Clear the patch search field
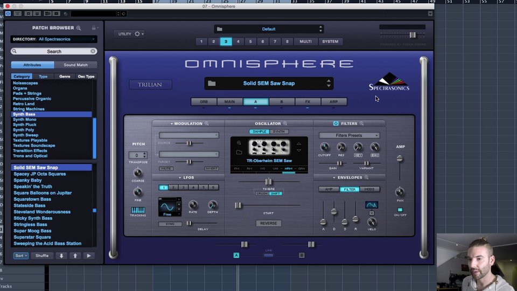This screenshot has width=517, height=291. (x=93, y=51)
